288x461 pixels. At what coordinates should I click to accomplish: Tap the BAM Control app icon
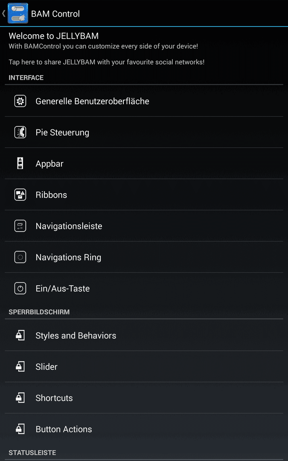tap(17, 13)
